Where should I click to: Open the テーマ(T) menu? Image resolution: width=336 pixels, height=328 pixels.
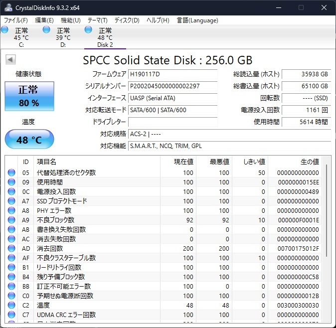coord(97,20)
